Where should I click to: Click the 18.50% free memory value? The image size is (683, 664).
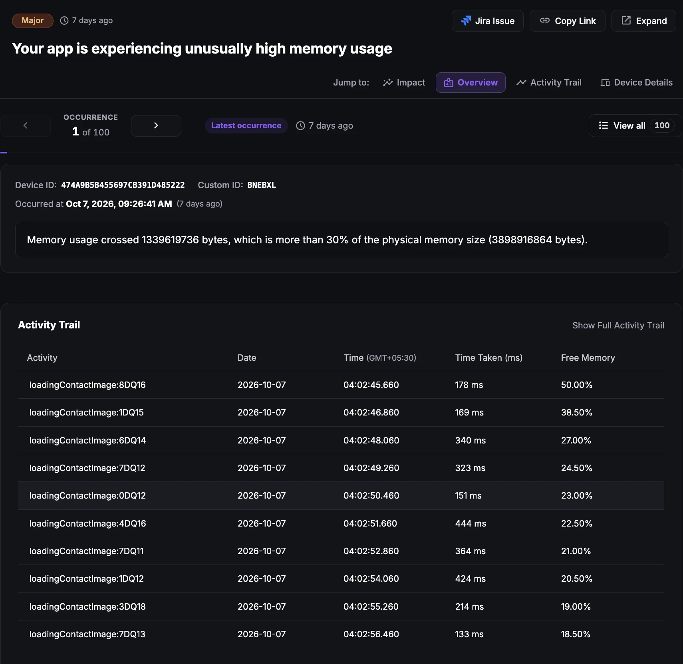[x=576, y=634]
